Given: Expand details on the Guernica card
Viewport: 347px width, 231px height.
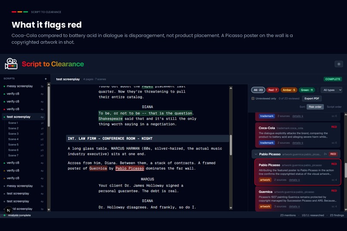Looking at the screenshot, I should point(294,206).
